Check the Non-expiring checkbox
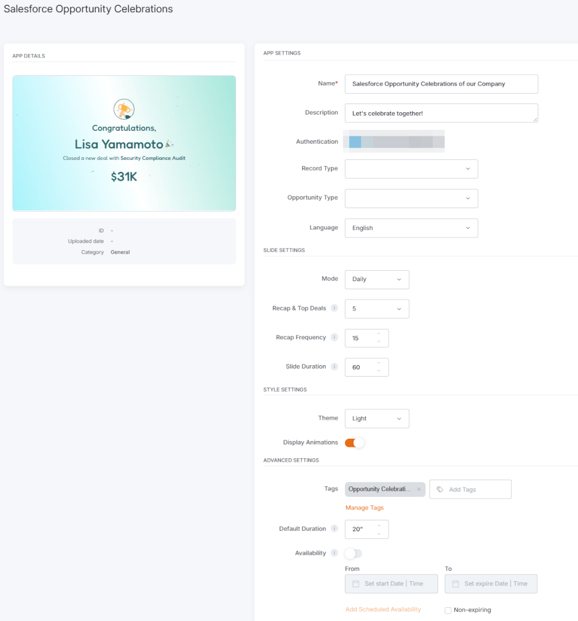 [x=448, y=610]
